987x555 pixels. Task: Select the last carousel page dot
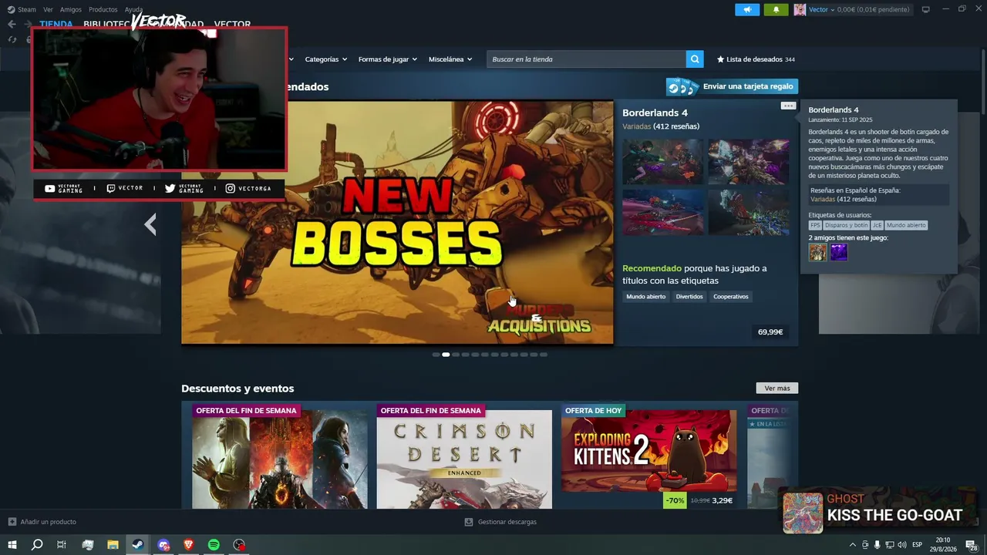[544, 355]
